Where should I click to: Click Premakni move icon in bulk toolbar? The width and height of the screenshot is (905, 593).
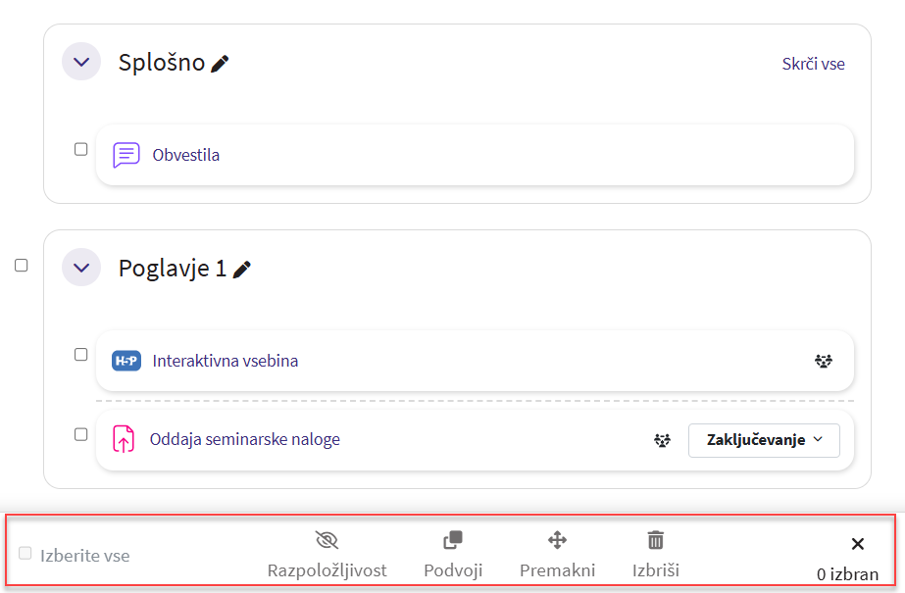557,540
